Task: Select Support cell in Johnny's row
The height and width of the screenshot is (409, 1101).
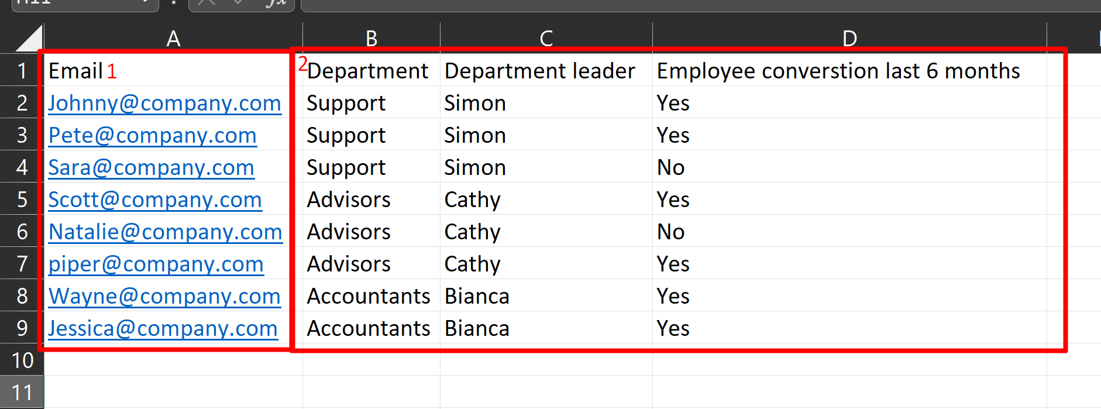Action: [x=371, y=102]
